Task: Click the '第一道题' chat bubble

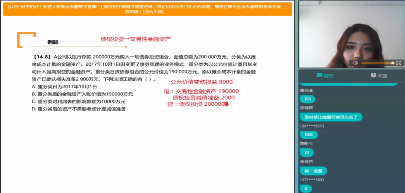Action: click(x=313, y=171)
